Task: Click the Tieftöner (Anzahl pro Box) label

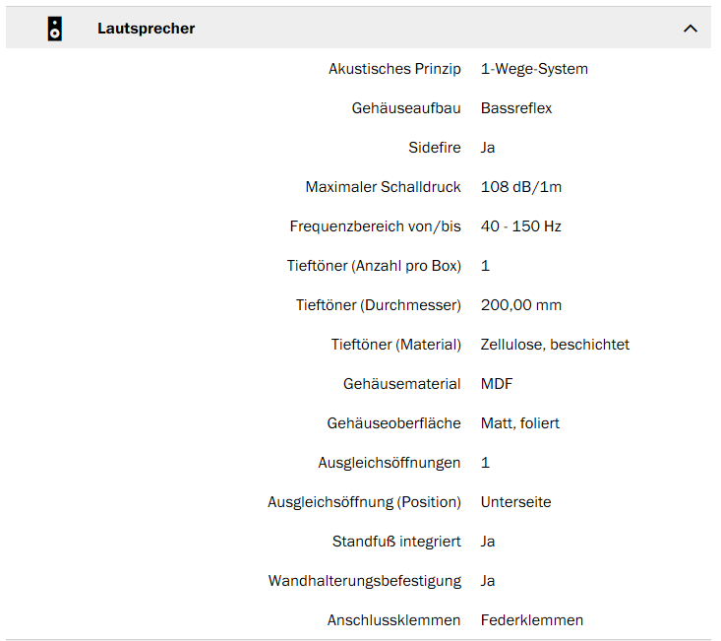Action: pyautogui.click(x=374, y=266)
